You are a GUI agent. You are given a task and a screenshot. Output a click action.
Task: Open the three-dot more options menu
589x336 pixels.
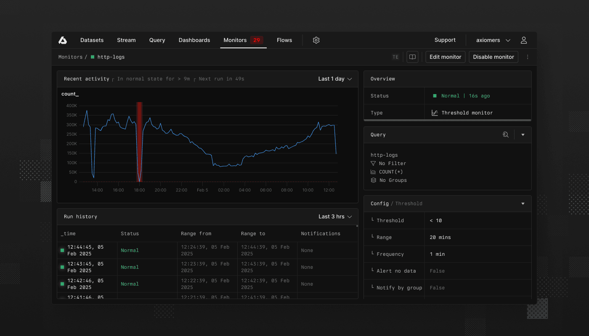[x=528, y=57]
